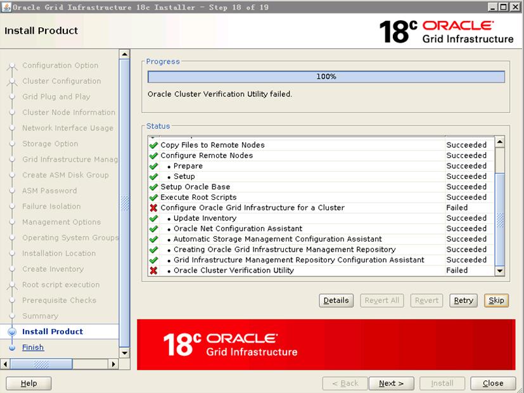Select the Install Product step in the sidebar
524x393 pixels.
click(53, 332)
